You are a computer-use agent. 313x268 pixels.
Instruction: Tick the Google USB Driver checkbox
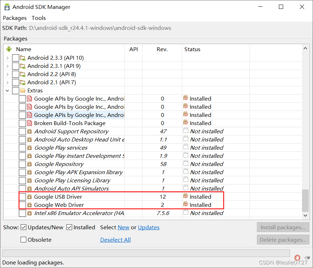coord(22,197)
